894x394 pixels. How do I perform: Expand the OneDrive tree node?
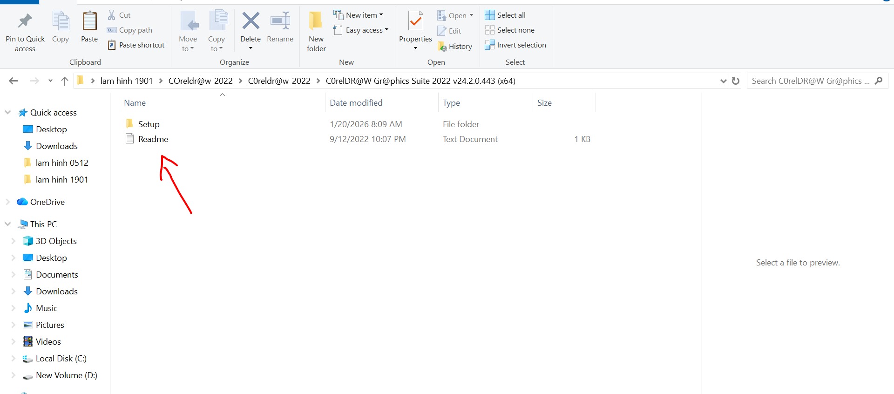[x=7, y=202]
